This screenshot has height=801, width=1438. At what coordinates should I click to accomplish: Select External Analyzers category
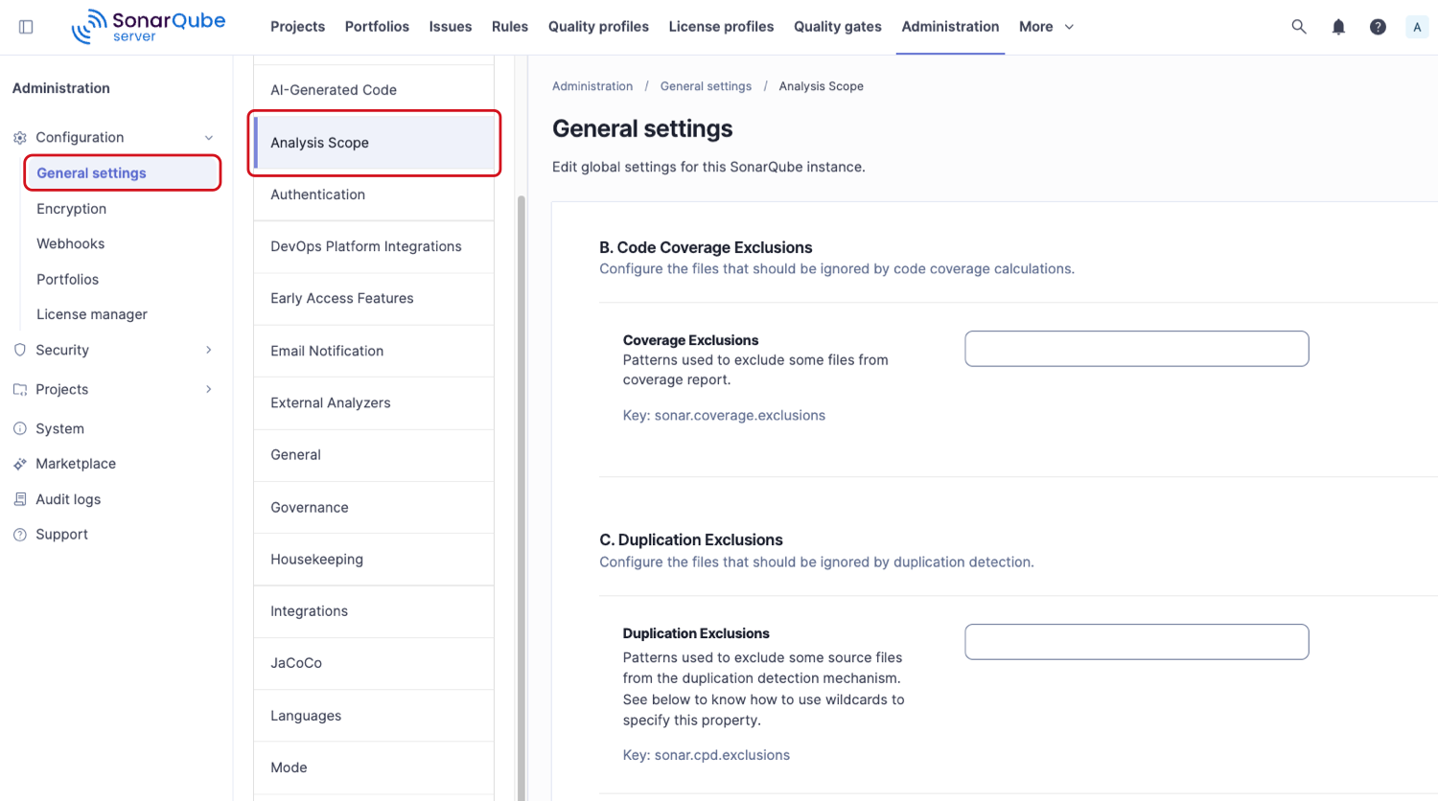click(374, 402)
